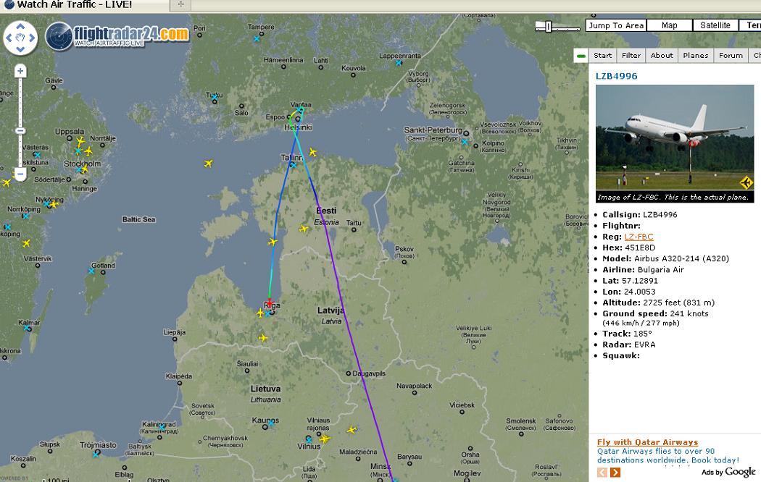The height and width of the screenshot is (482, 761).
Task: Zoom in with the plus button
Action: point(20,71)
